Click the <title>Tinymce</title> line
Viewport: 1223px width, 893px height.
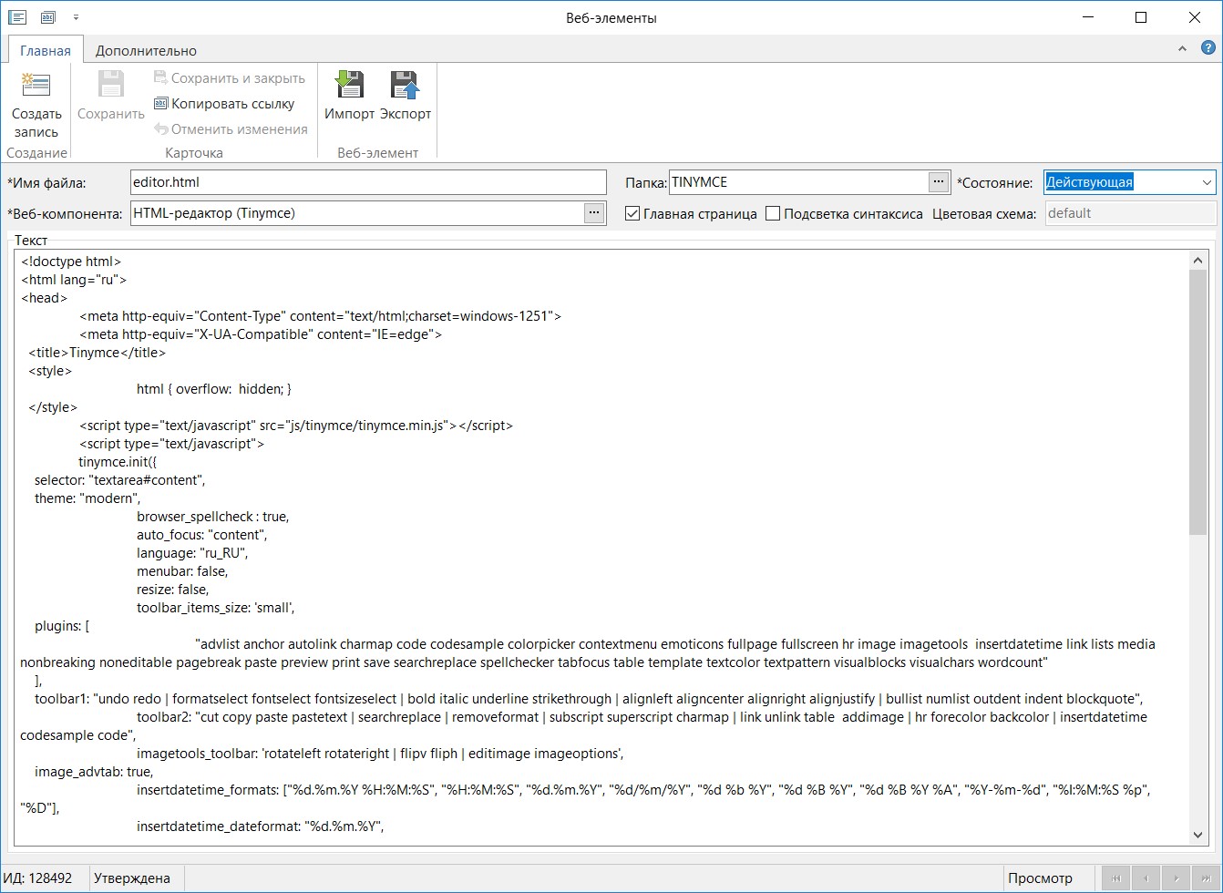[98, 353]
